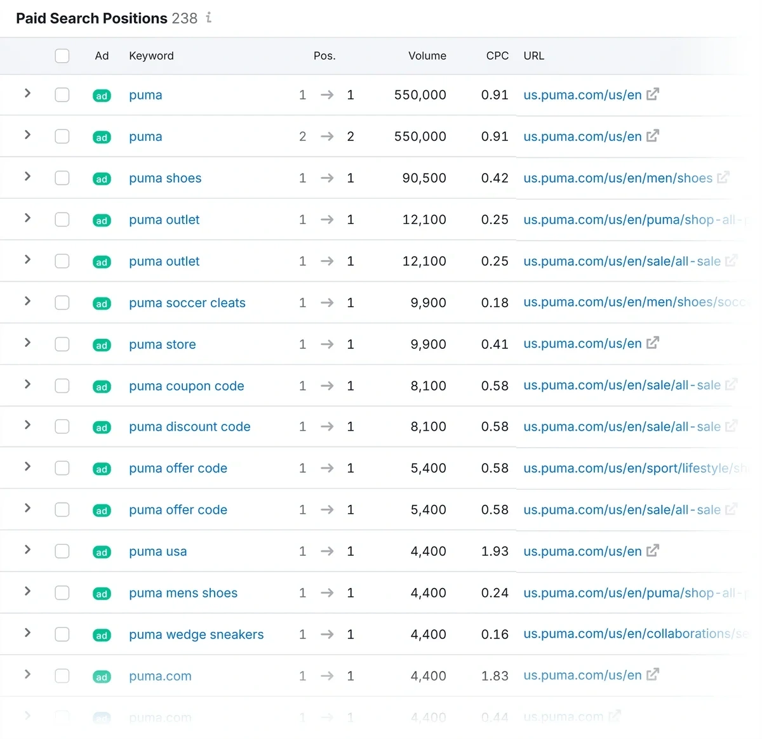This screenshot has width=762, height=739.
Task: Click the 1.93 CPC value
Action: (x=495, y=551)
